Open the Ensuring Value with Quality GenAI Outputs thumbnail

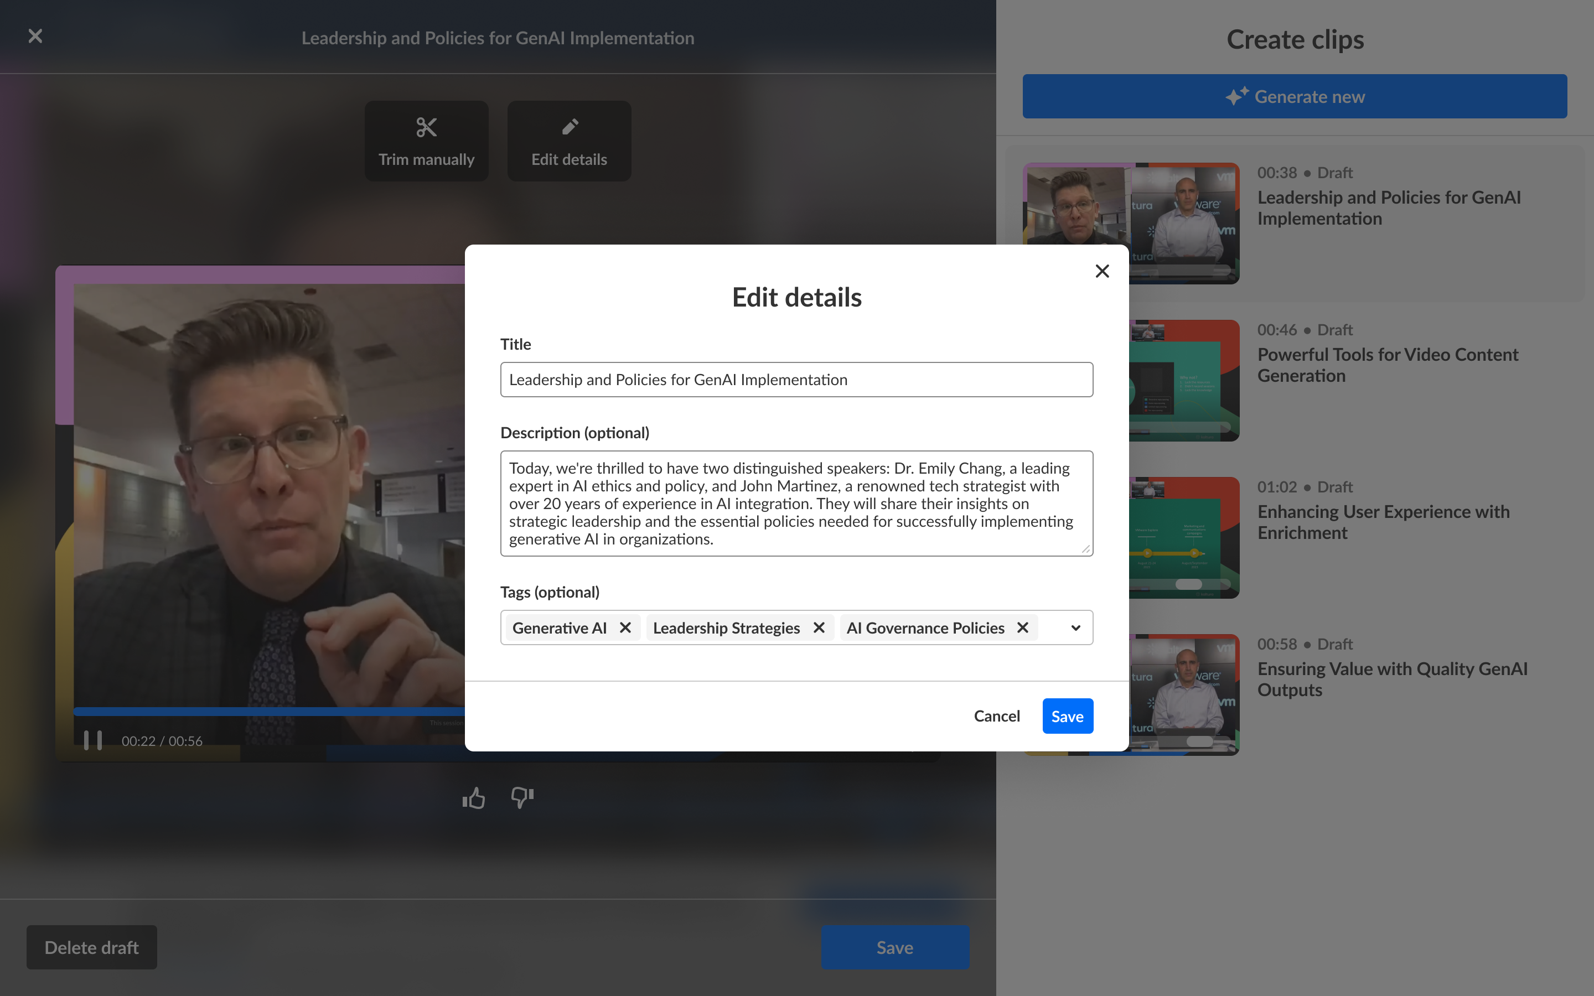point(1184,695)
